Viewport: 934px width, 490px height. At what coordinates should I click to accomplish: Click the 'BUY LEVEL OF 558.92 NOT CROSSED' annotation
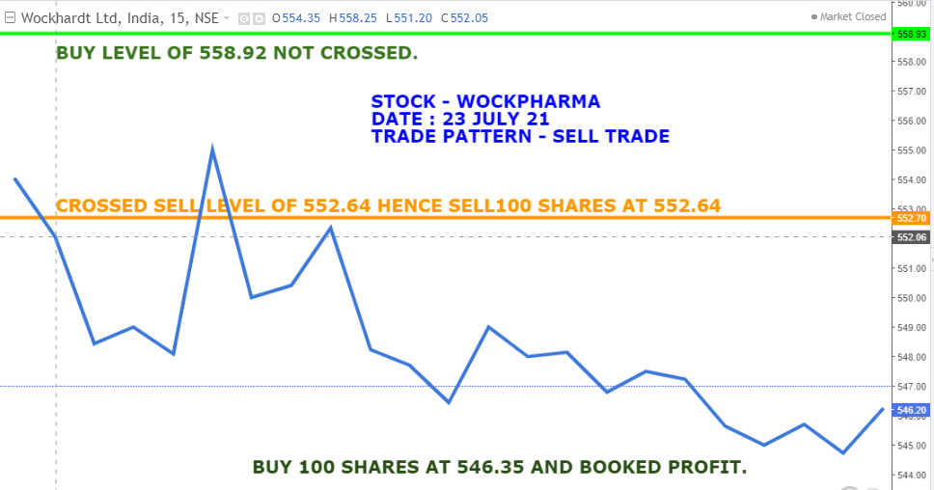(x=236, y=53)
